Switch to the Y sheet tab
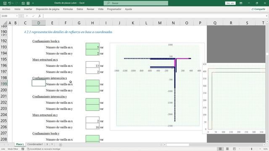Viewport: 269px width, 151px height. point(52,144)
